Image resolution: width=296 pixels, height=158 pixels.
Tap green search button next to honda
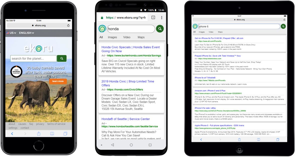(160, 29)
